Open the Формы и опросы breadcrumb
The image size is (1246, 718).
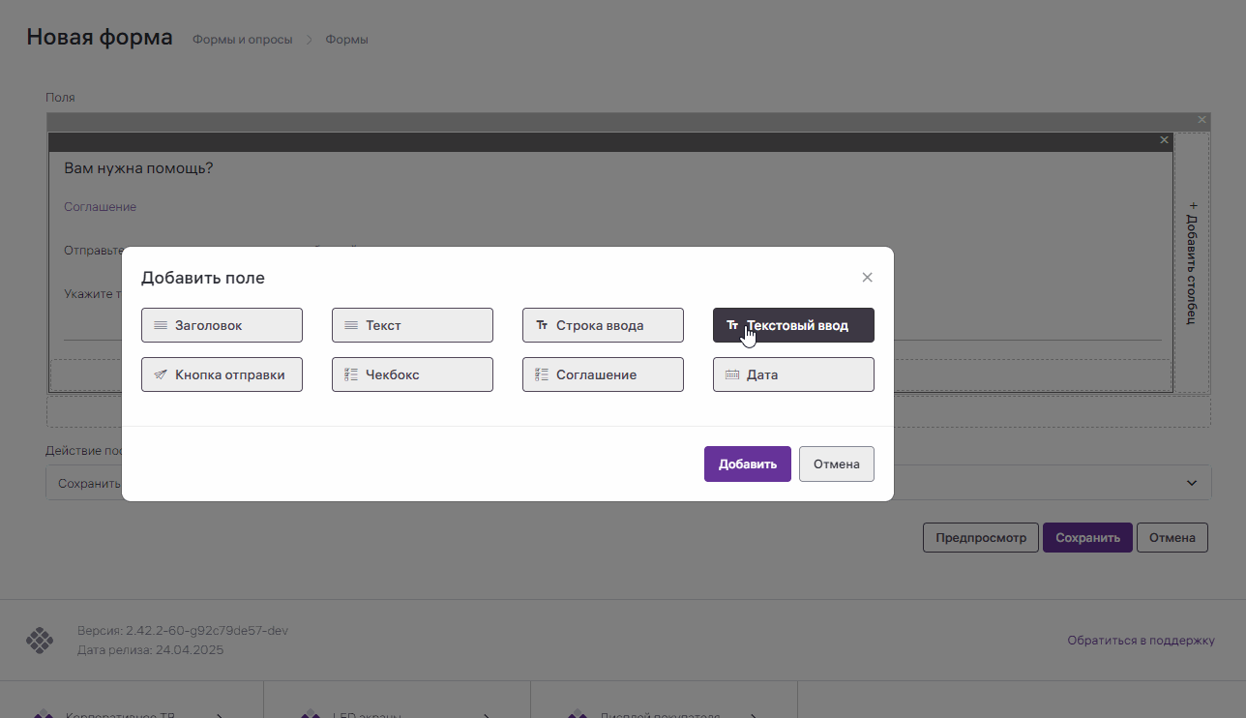click(242, 40)
